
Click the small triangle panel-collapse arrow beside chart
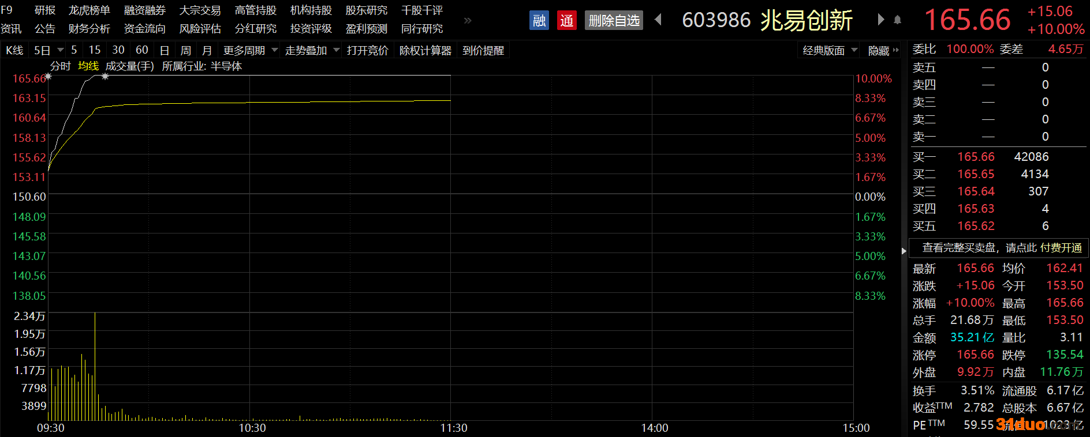pyautogui.click(x=904, y=251)
